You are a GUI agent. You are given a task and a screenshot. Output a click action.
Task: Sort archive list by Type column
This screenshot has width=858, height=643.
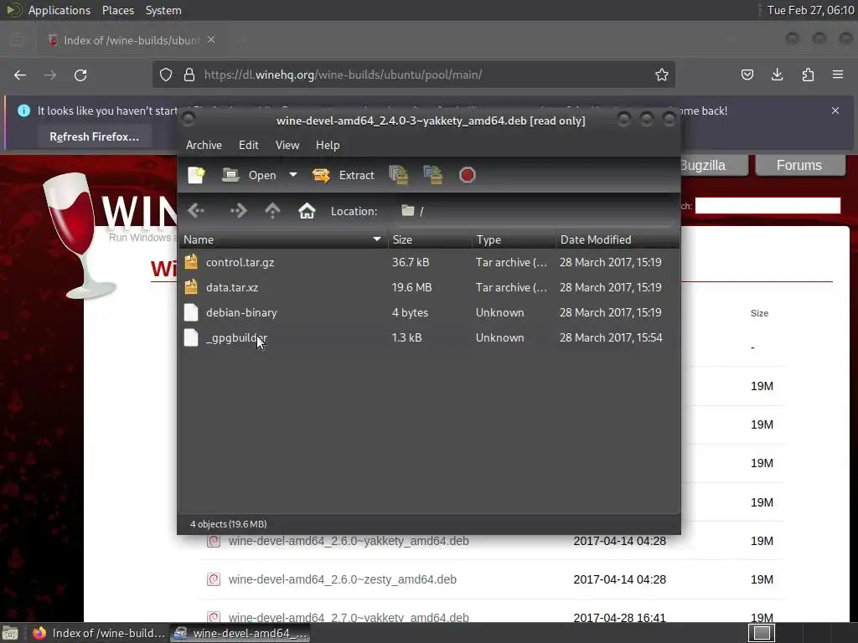pyautogui.click(x=514, y=239)
